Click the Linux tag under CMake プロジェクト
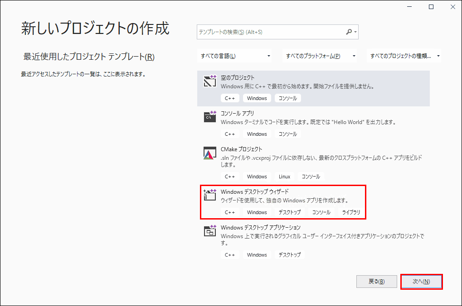The image size is (462, 306). pos(285,177)
